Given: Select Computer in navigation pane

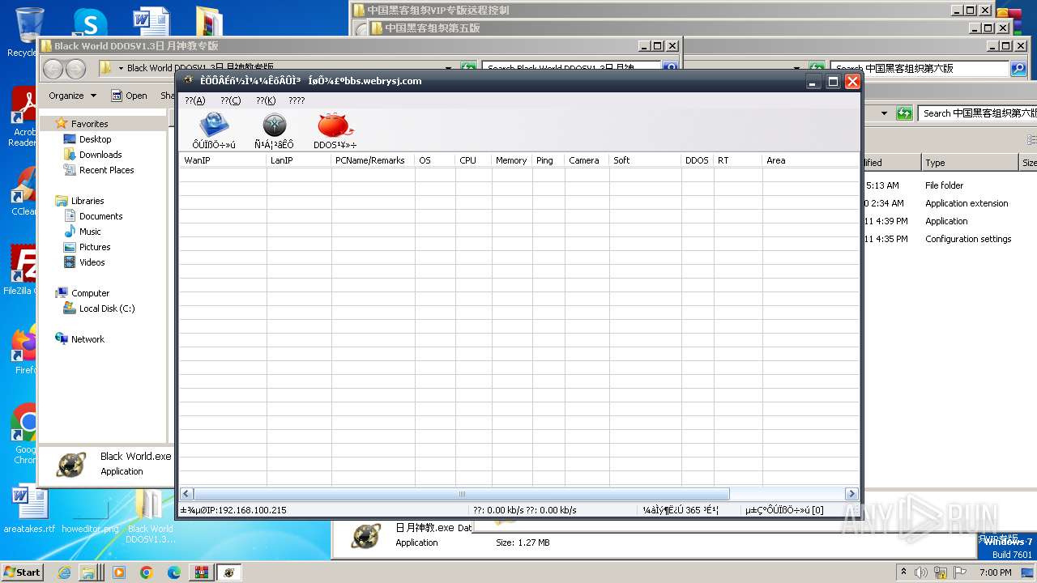Looking at the screenshot, I should (x=90, y=293).
